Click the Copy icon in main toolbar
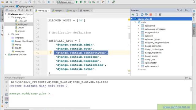 tap(30, 2)
